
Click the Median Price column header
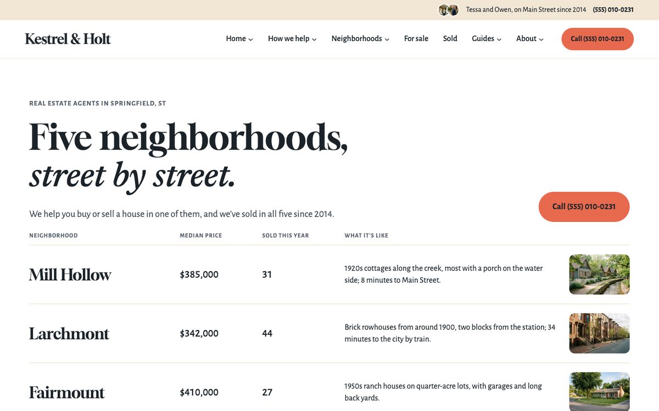[x=201, y=236]
